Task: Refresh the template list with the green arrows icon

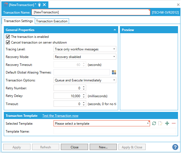Action: 154,123
